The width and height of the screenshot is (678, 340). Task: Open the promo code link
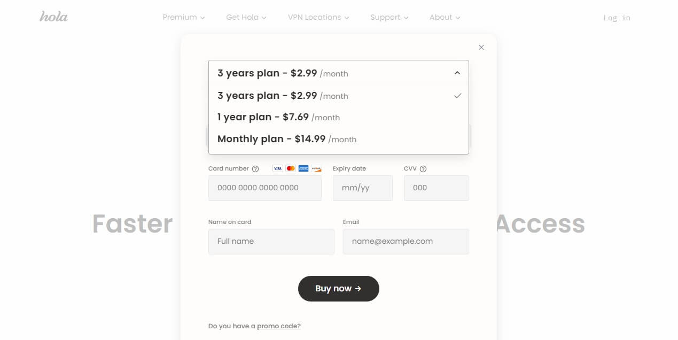(x=278, y=326)
